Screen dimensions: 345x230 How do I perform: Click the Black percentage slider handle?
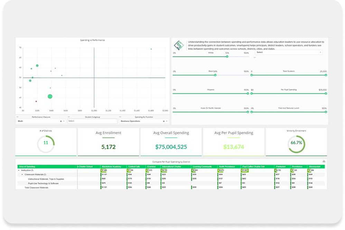pos(215,75)
